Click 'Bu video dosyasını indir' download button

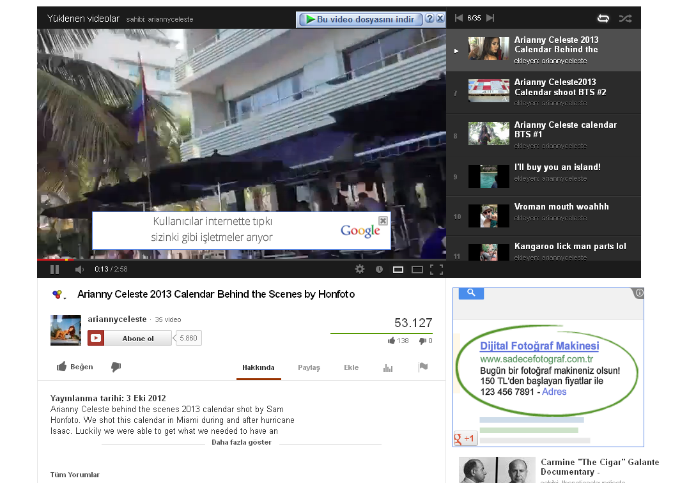click(x=361, y=20)
